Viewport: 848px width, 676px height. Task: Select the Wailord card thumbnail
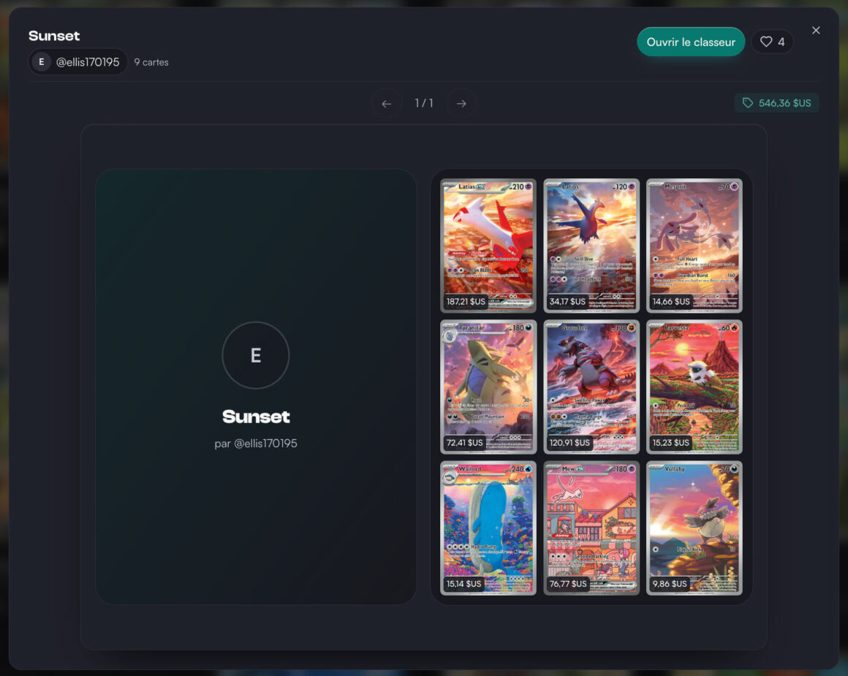point(488,528)
